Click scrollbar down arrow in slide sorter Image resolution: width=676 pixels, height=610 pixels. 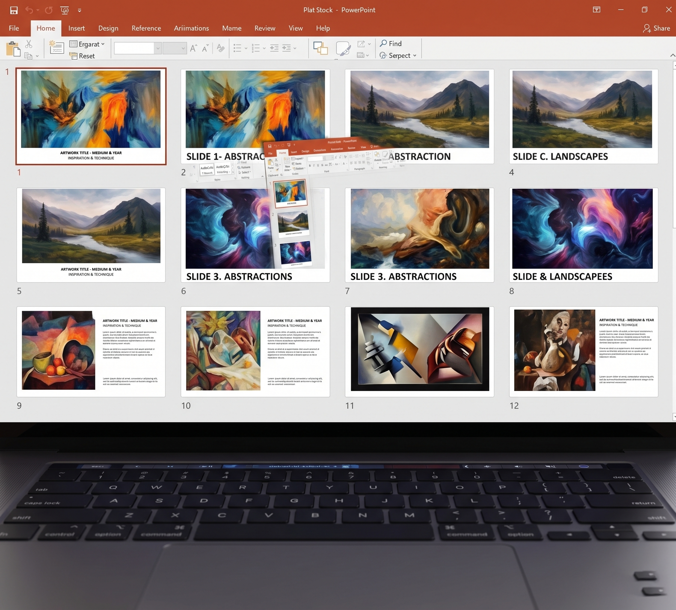(x=674, y=417)
